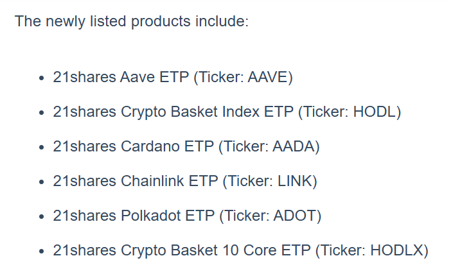Click the bullet point beside Polkadot ETP

coord(42,216)
